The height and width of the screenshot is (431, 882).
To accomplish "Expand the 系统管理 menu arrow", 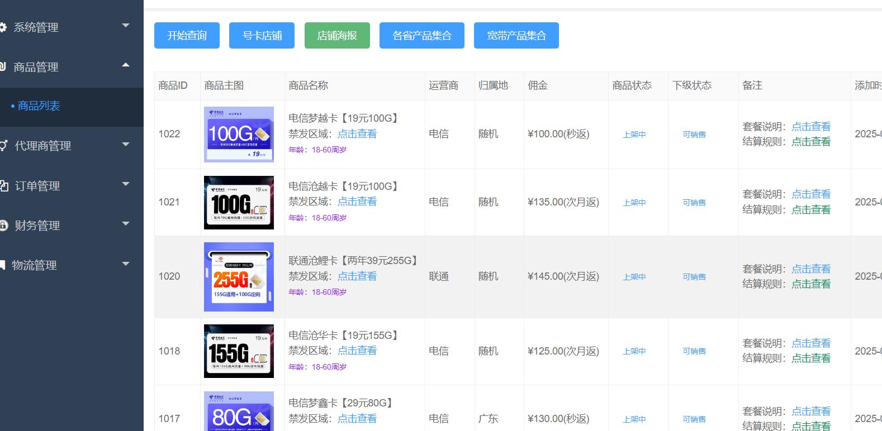I will [126, 26].
